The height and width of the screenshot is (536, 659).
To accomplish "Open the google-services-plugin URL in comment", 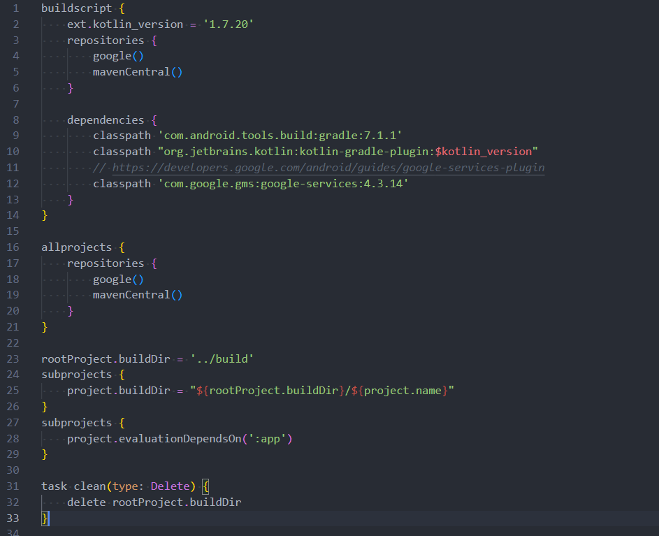I will tap(328, 168).
